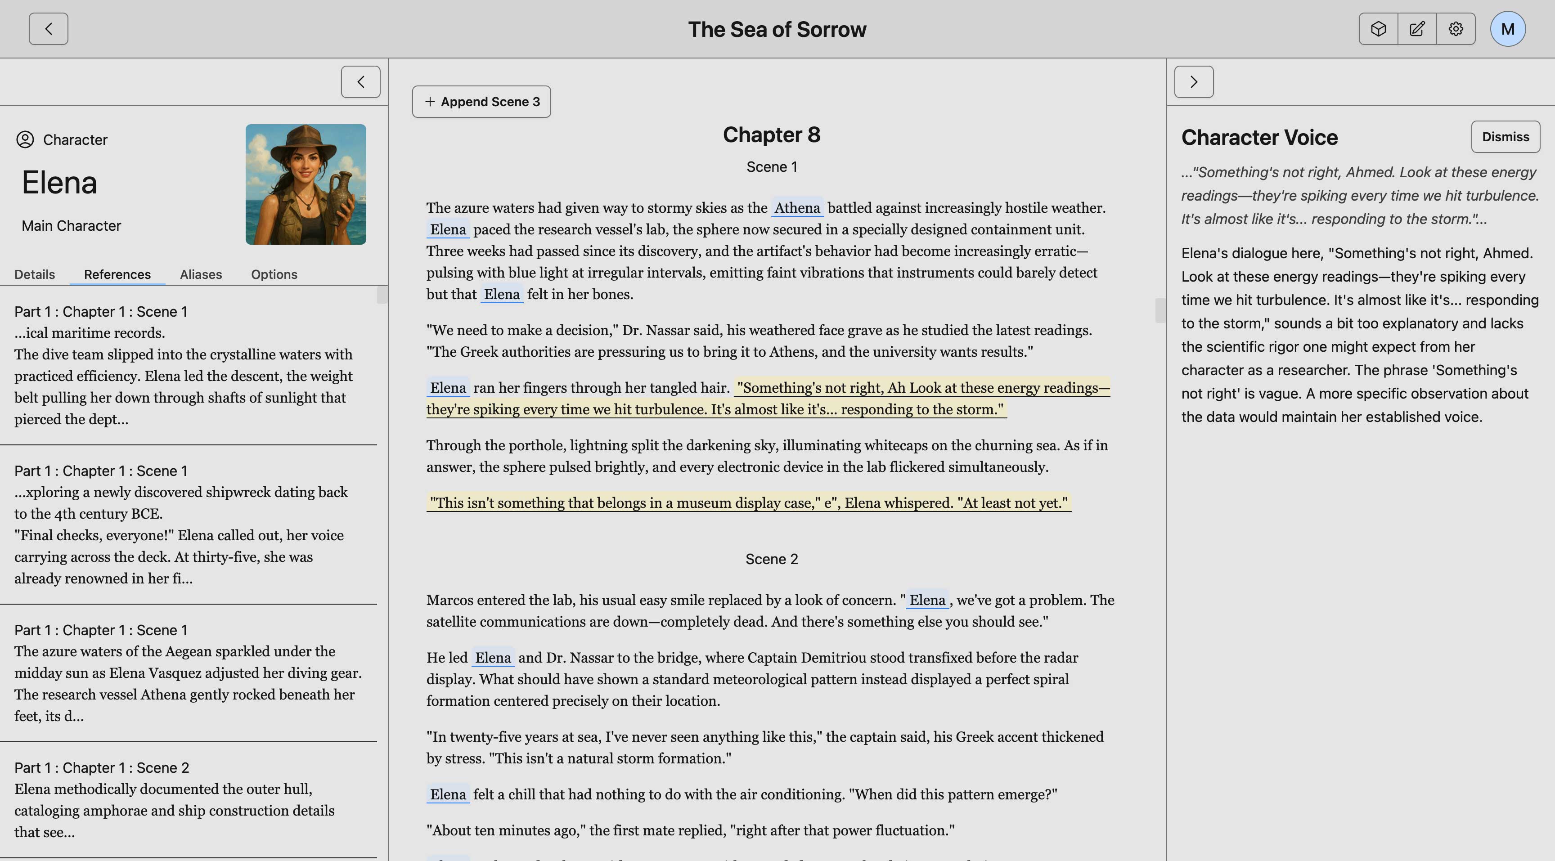Click Elena's portrait thumbnail
The image size is (1555, 861).
306,184
